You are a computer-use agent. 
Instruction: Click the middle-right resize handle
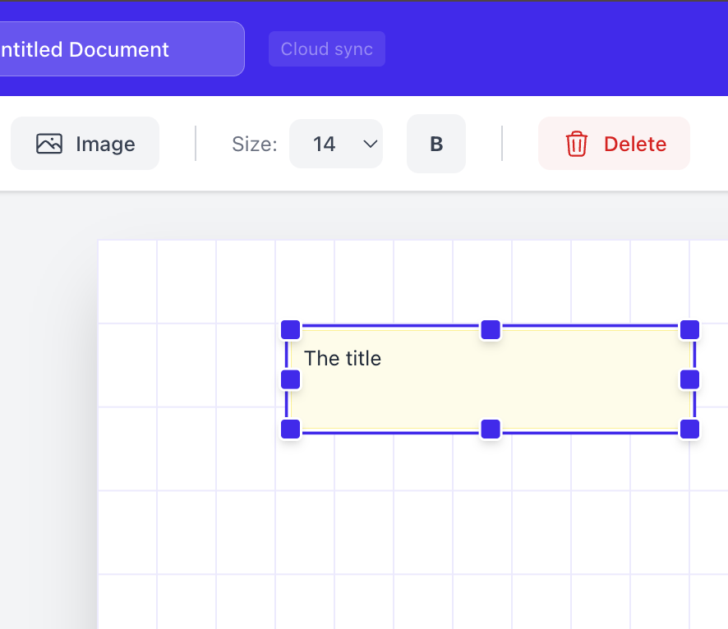[689, 379]
